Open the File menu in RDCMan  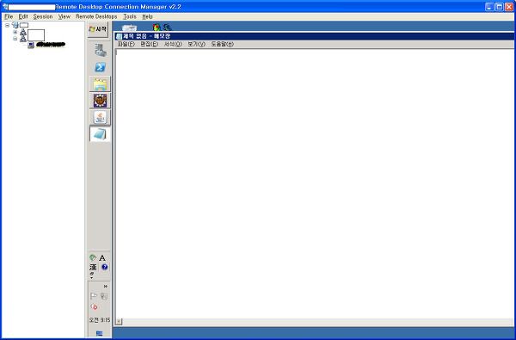click(9, 16)
